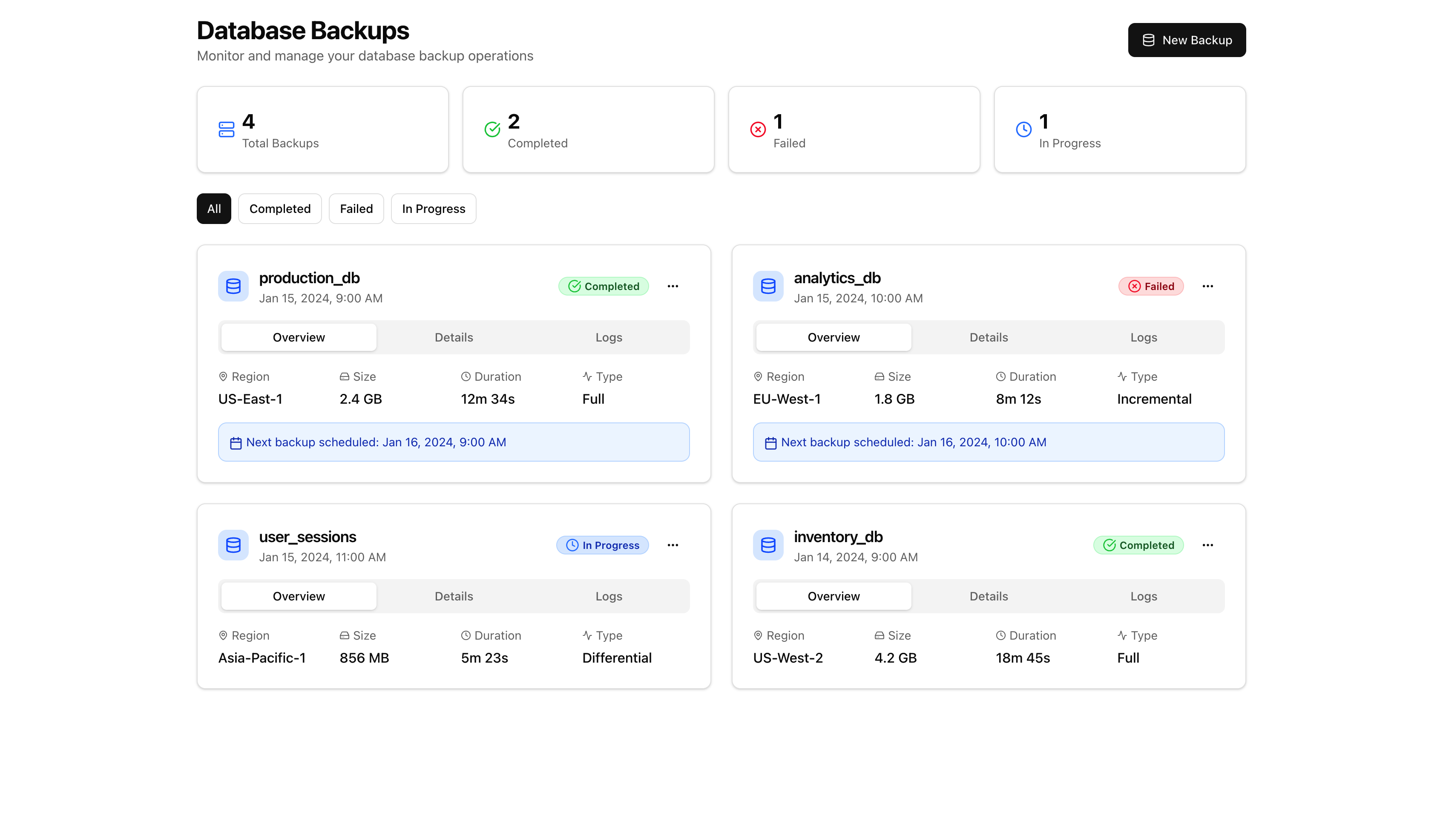The image size is (1443, 827).
Task: Open the analytics_db more options menu
Action: [x=1207, y=286]
